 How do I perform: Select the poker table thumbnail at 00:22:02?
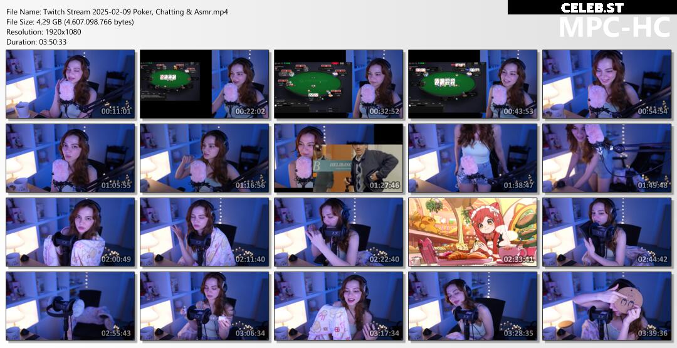(x=204, y=84)
